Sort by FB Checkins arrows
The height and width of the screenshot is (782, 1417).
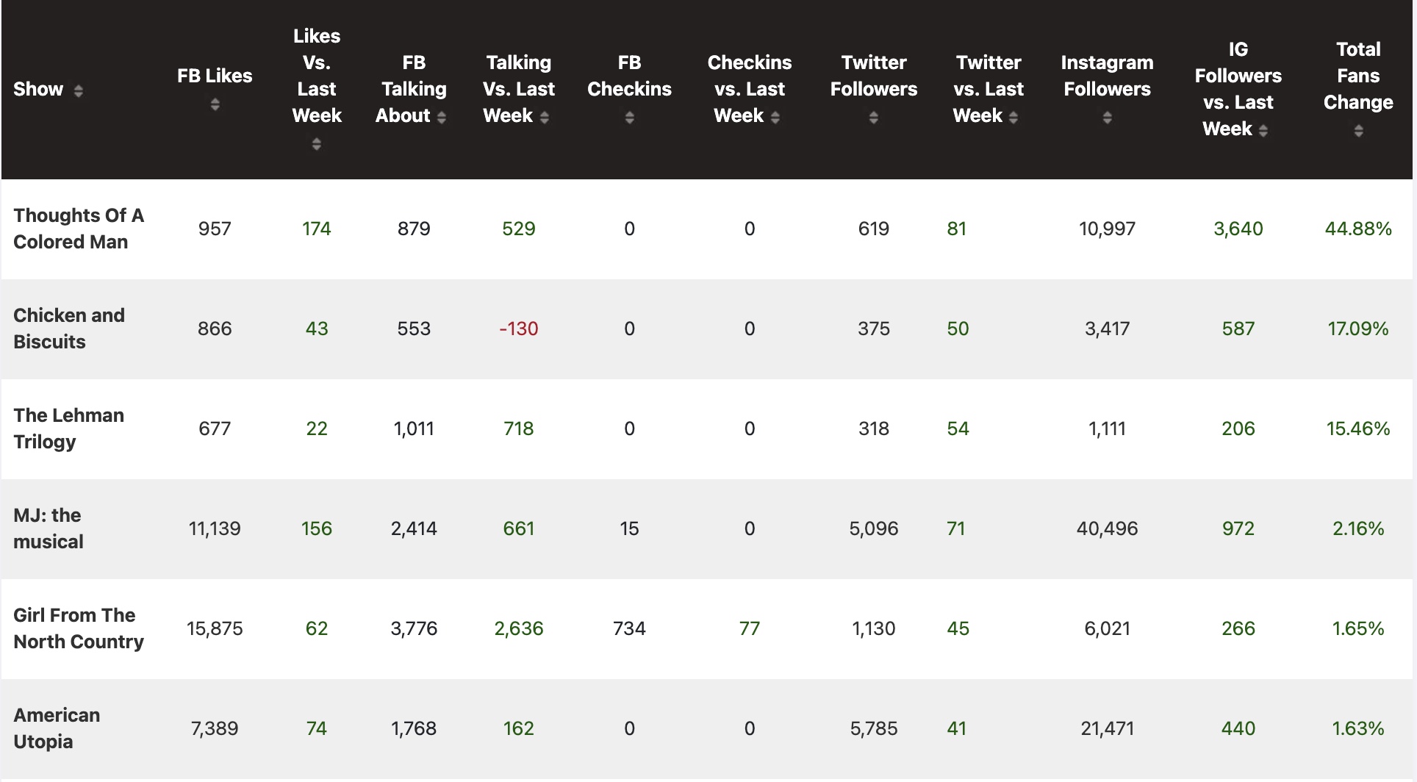[x=629, y=118]
